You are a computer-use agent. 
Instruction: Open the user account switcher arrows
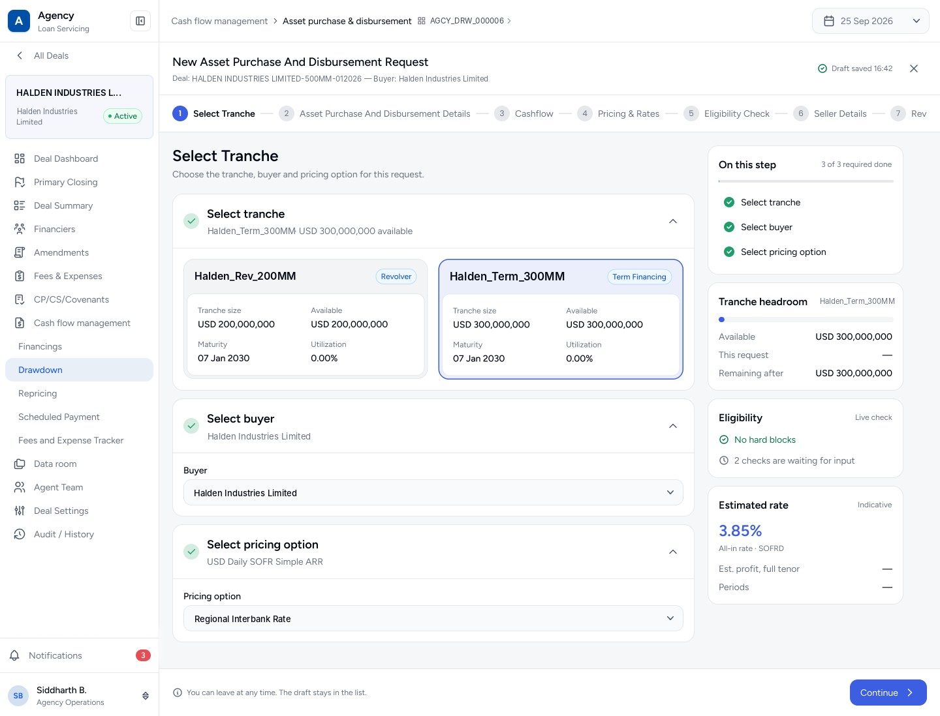(146, 696)
